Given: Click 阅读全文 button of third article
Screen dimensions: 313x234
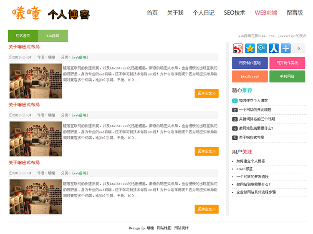Looking at the screenshot, I should [207, 209].
